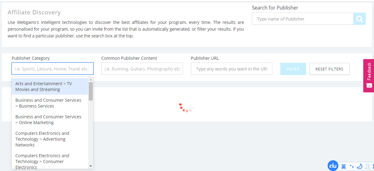Select Arts and Entertainment > TV Movies and Streaming
The height and width of the screenshot is (171, 374).
(x=50, y=86)
